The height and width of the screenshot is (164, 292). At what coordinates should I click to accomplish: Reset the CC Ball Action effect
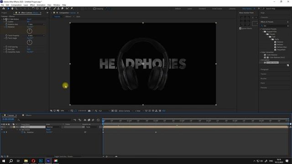(x=29, y=19)
